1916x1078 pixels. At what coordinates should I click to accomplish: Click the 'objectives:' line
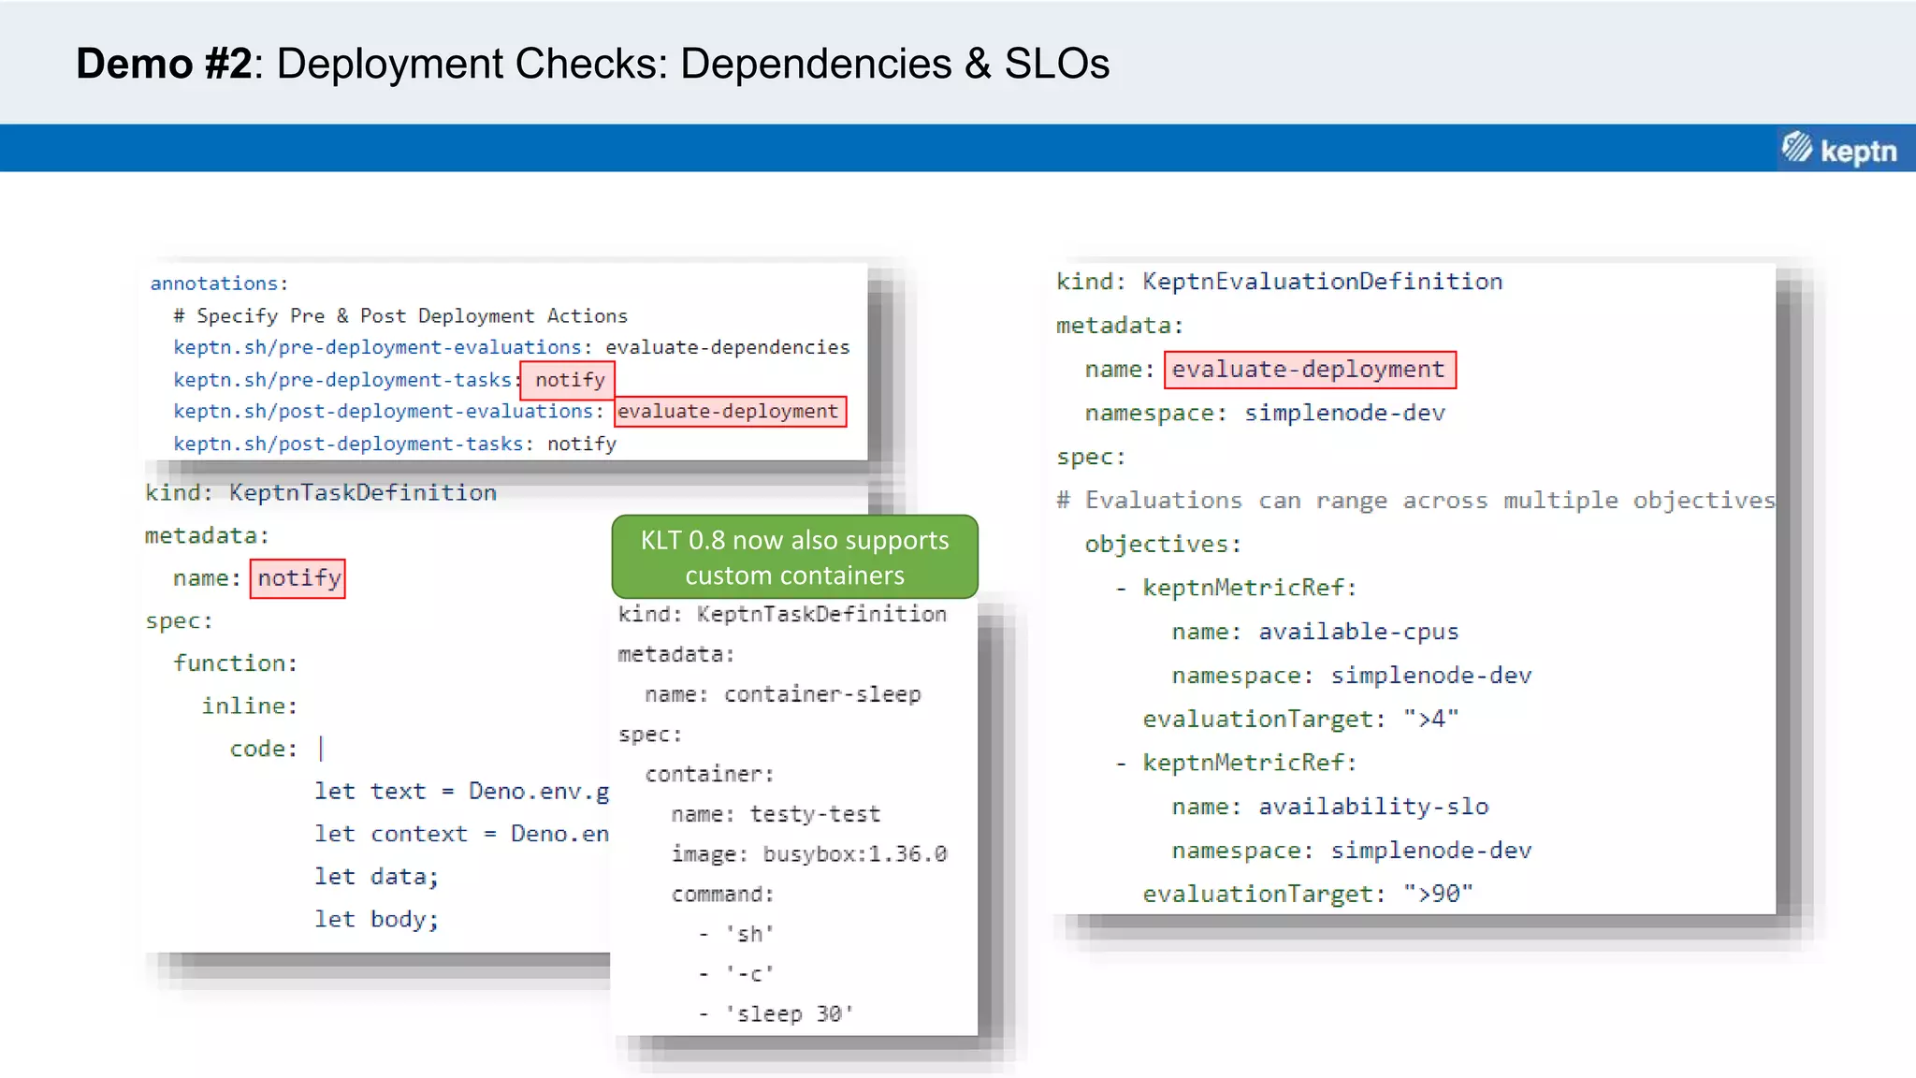[x=1163, y=545]
